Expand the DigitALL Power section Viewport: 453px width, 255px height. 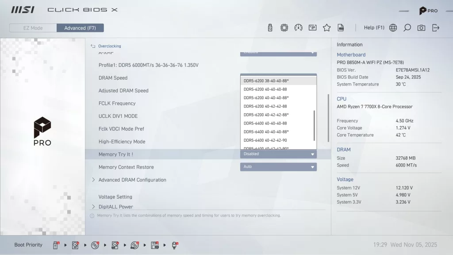[115, 207]
